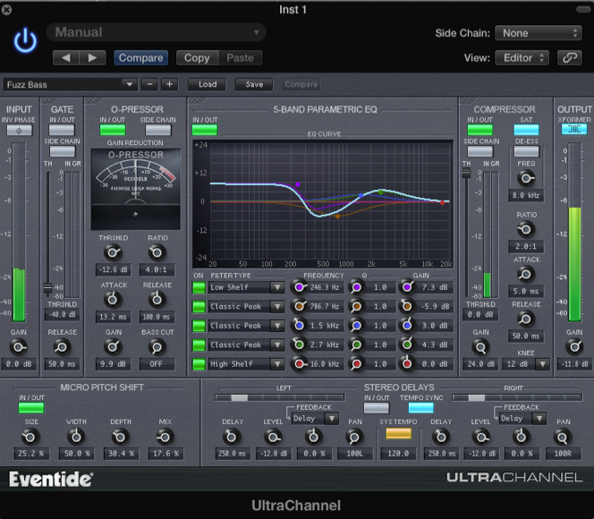The image size is (594, 519).
Task: Click the SYS TEMPO value field showing 120.0
Action: pos(398,454)
